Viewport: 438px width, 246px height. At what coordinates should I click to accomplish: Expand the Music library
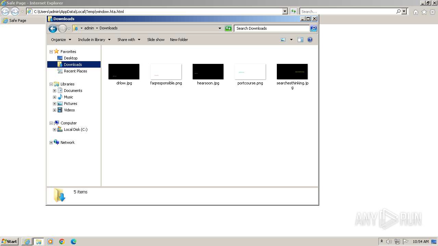click(x=54, y=97)
